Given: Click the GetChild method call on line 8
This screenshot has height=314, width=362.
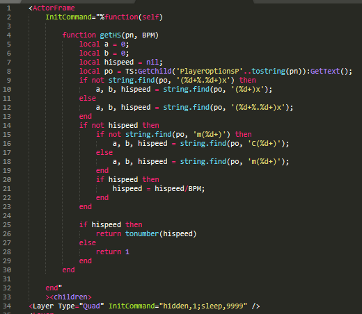Looking at the screenshot, I should 155,72.
